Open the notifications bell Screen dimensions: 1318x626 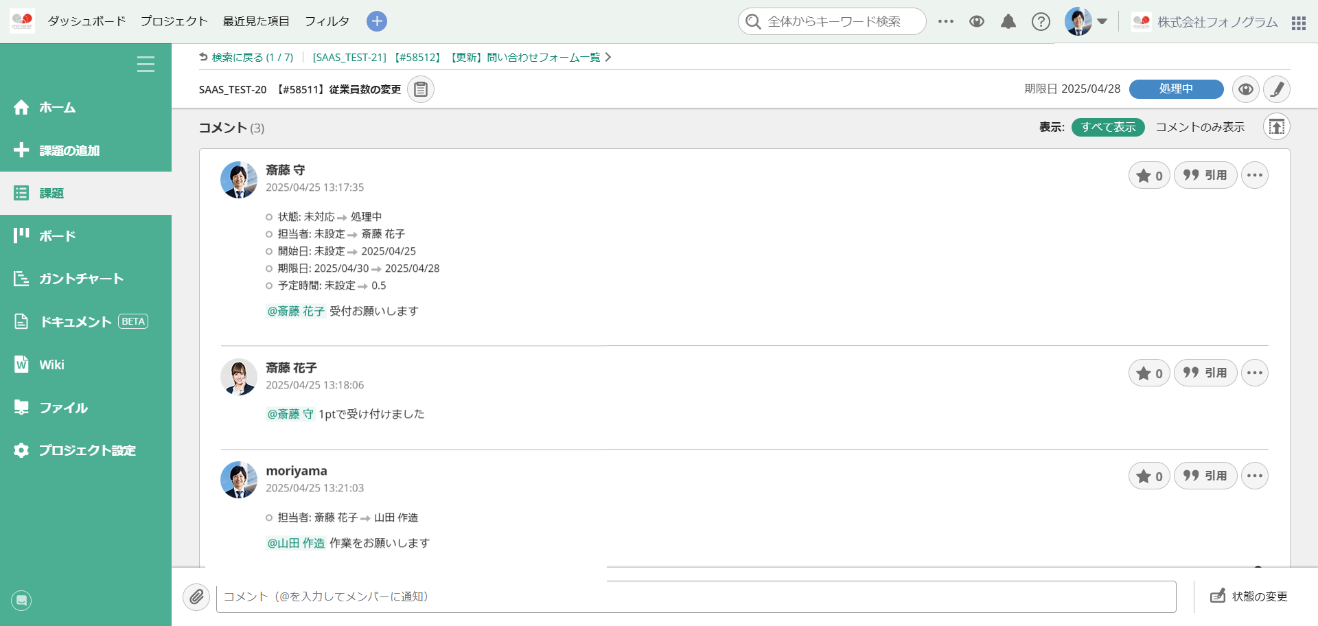point(1008,21)
